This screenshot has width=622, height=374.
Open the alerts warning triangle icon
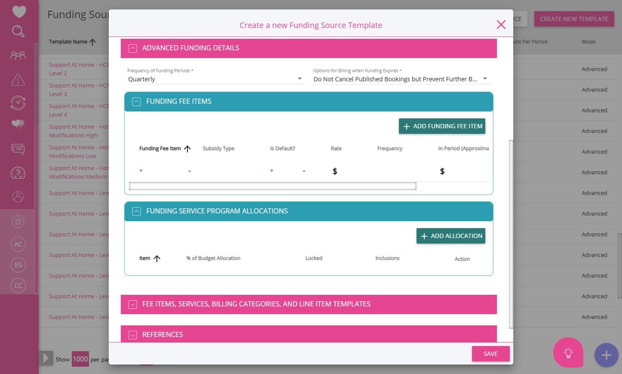18,79
